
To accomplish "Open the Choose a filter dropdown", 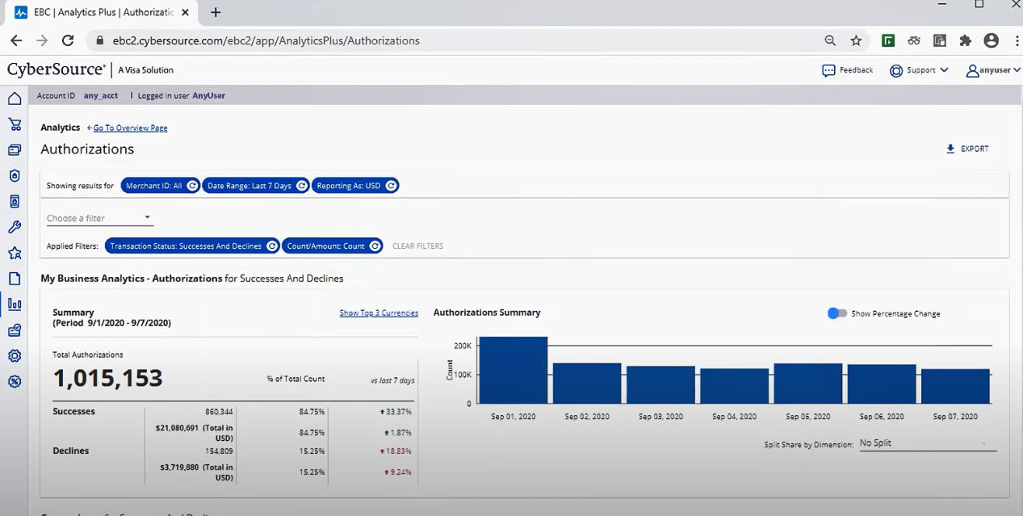I will (x=99, y=217).
